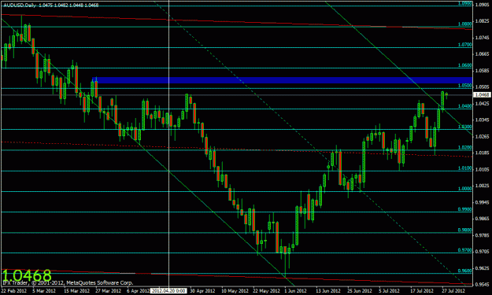492x295 pixels.
Task: Click the 0.9865 price axis value
Action: pyautogui.click(x=482, y=219)
